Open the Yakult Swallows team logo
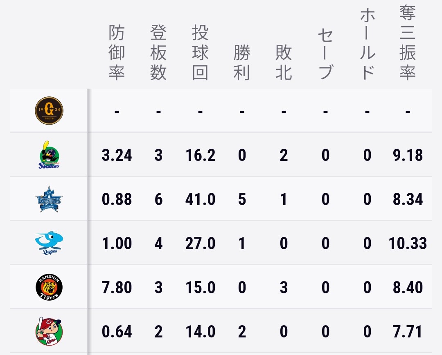The height and width of the screenshot is (355, 442). [49, 155]
